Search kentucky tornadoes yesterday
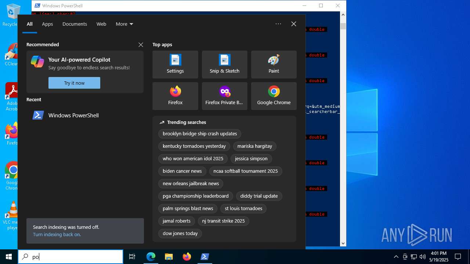 (194, 146)
